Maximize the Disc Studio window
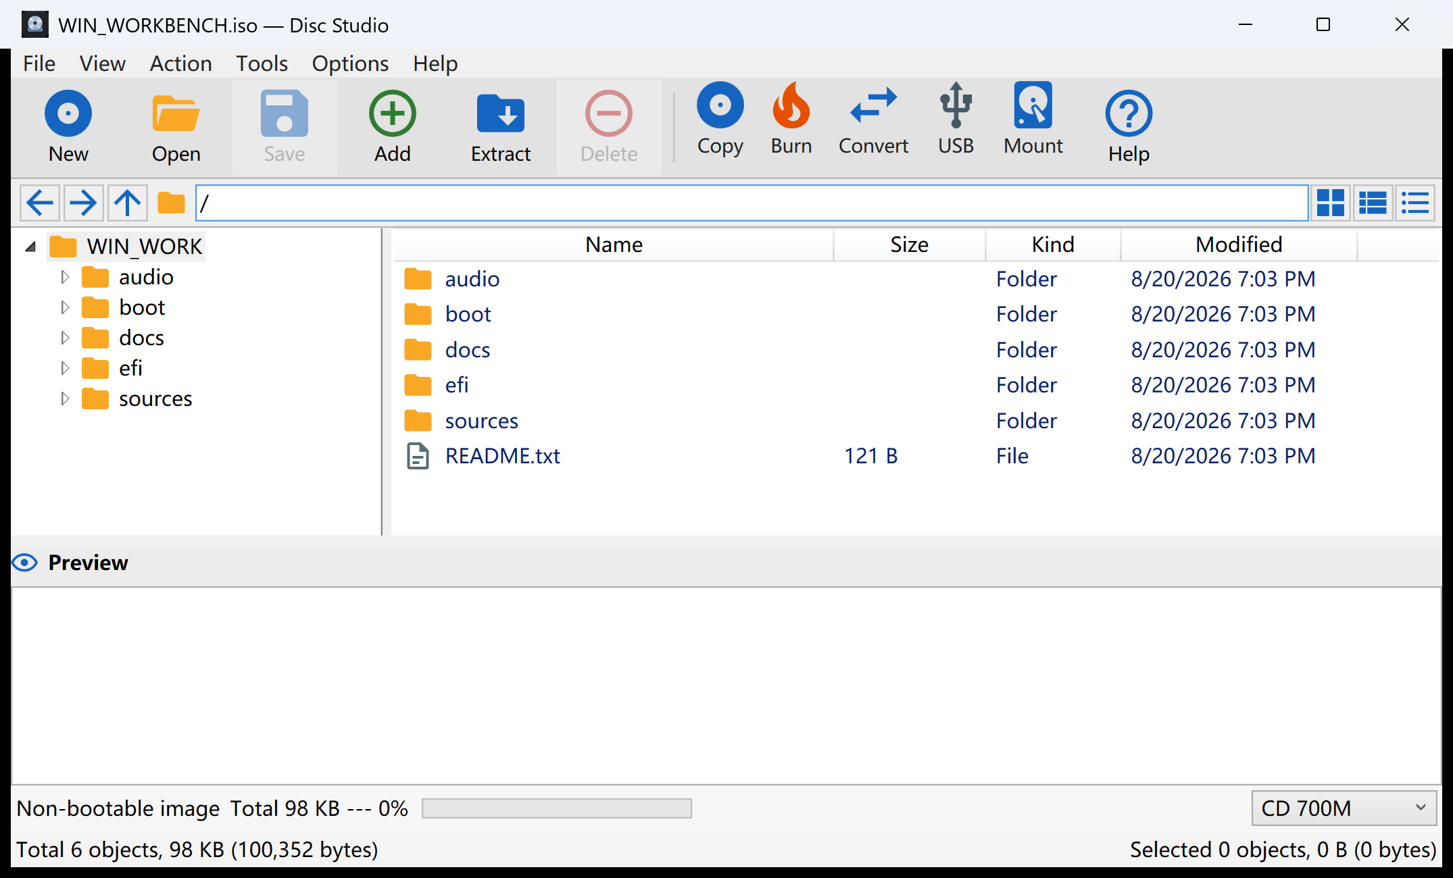The width and height of the screenshot is (1453, 878). (1323, 25)
